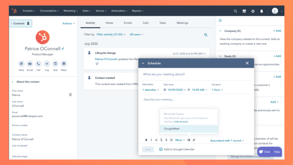The height and width of the screenshot is (165, 293).
Task: Click the Log plus icon
Action: (x=47, y=64)
